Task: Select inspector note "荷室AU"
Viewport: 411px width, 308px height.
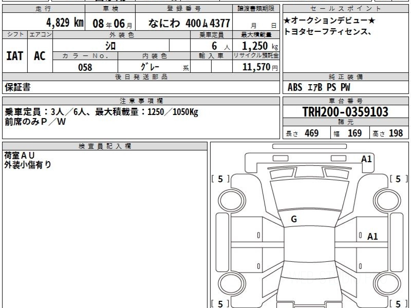Action: point(20,155)
